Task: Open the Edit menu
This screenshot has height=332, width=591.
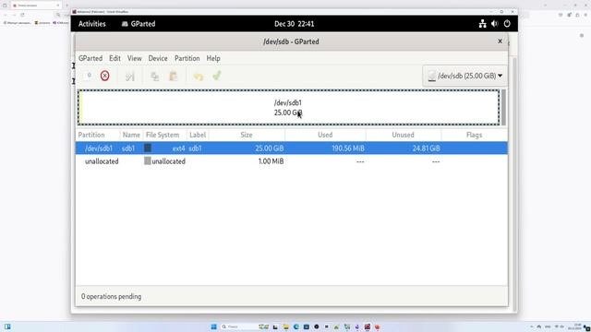Action: tap(115, 58)
